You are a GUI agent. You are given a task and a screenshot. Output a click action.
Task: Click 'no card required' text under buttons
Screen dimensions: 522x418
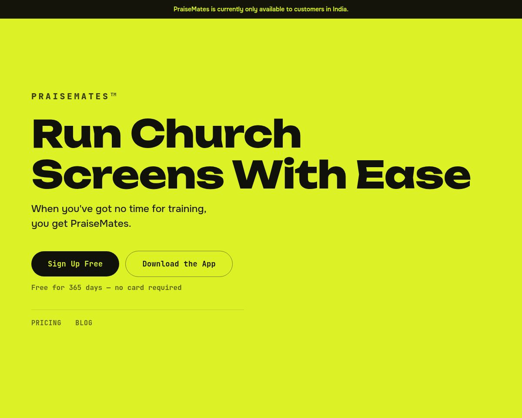click(x=148, y=287)
